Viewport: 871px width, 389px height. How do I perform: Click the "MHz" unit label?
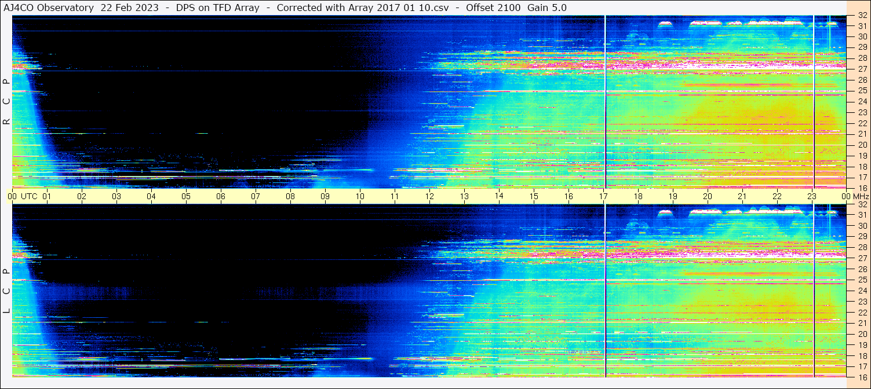860,196
